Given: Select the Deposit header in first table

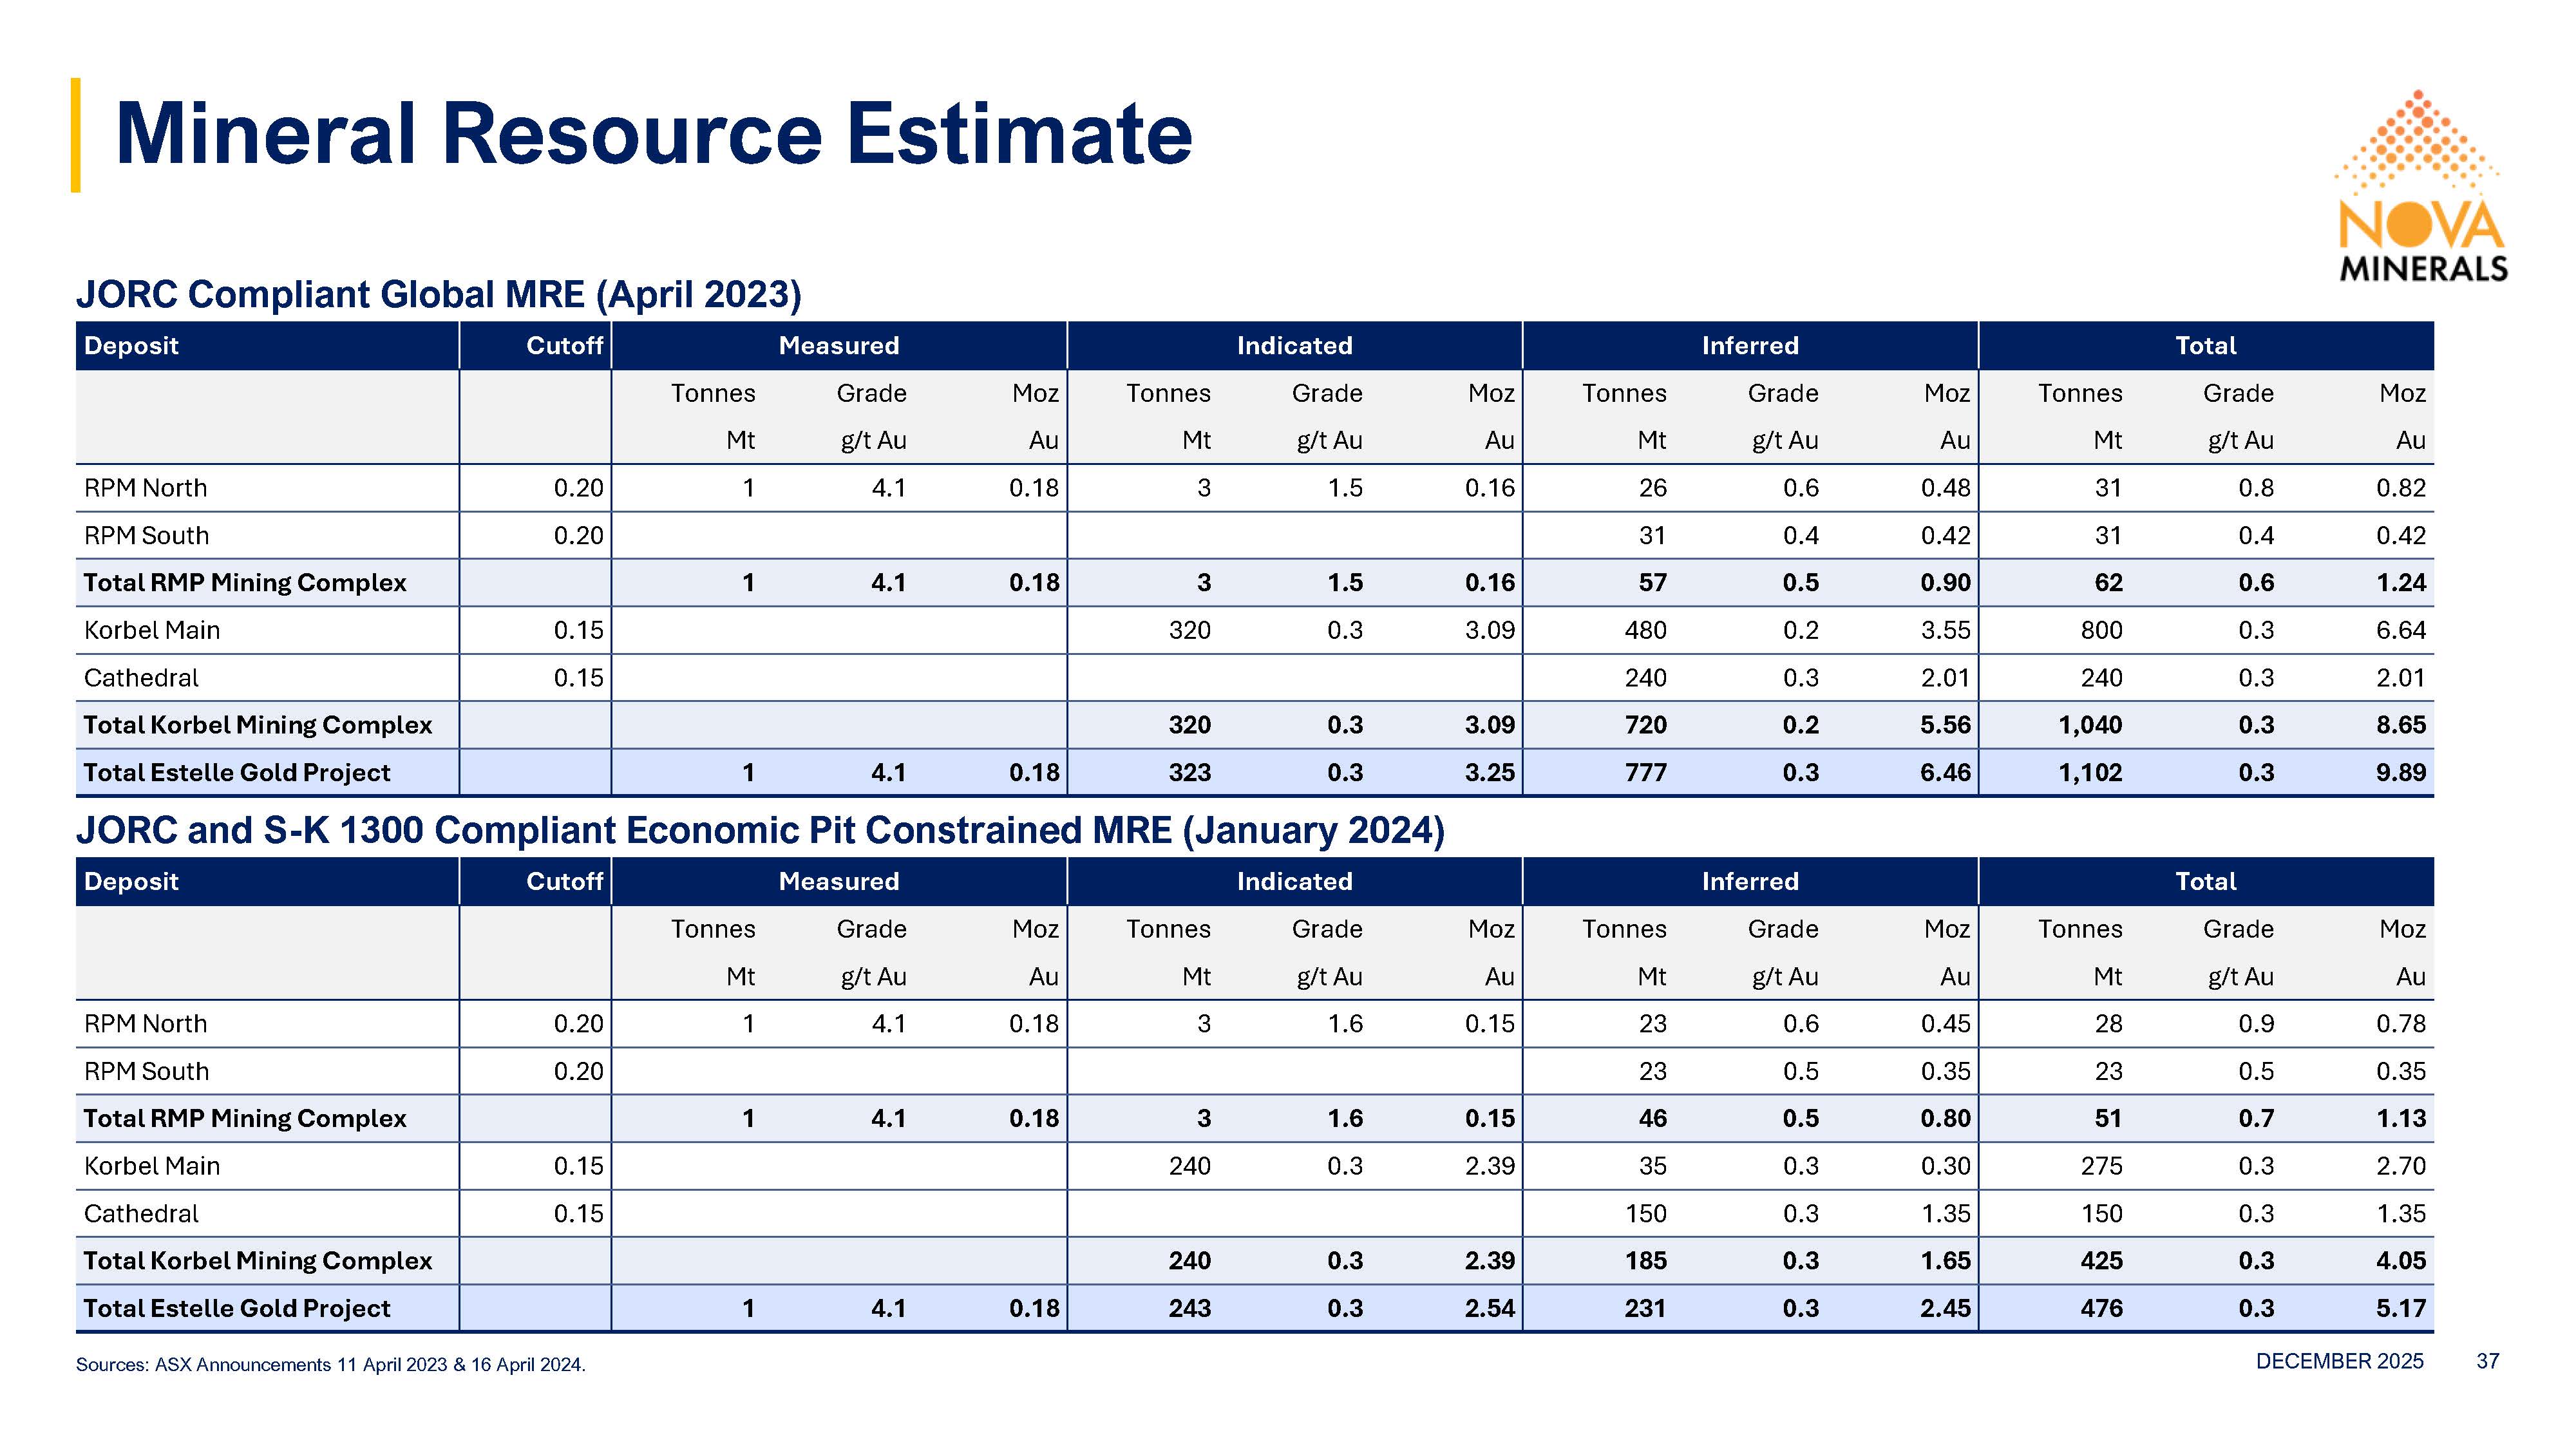Looking at the screenshot, I should tap(131, 346).
